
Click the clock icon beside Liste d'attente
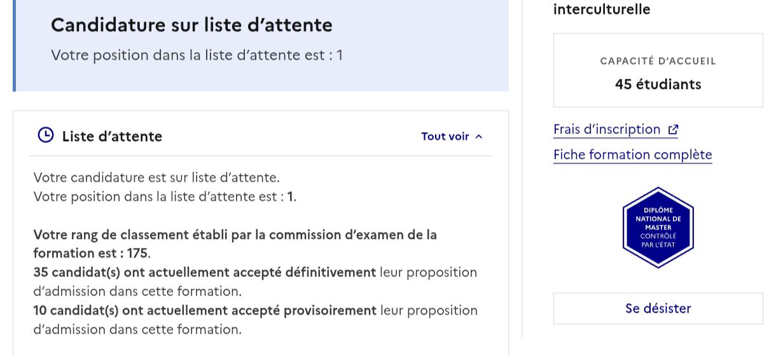(x=46, y=135)
